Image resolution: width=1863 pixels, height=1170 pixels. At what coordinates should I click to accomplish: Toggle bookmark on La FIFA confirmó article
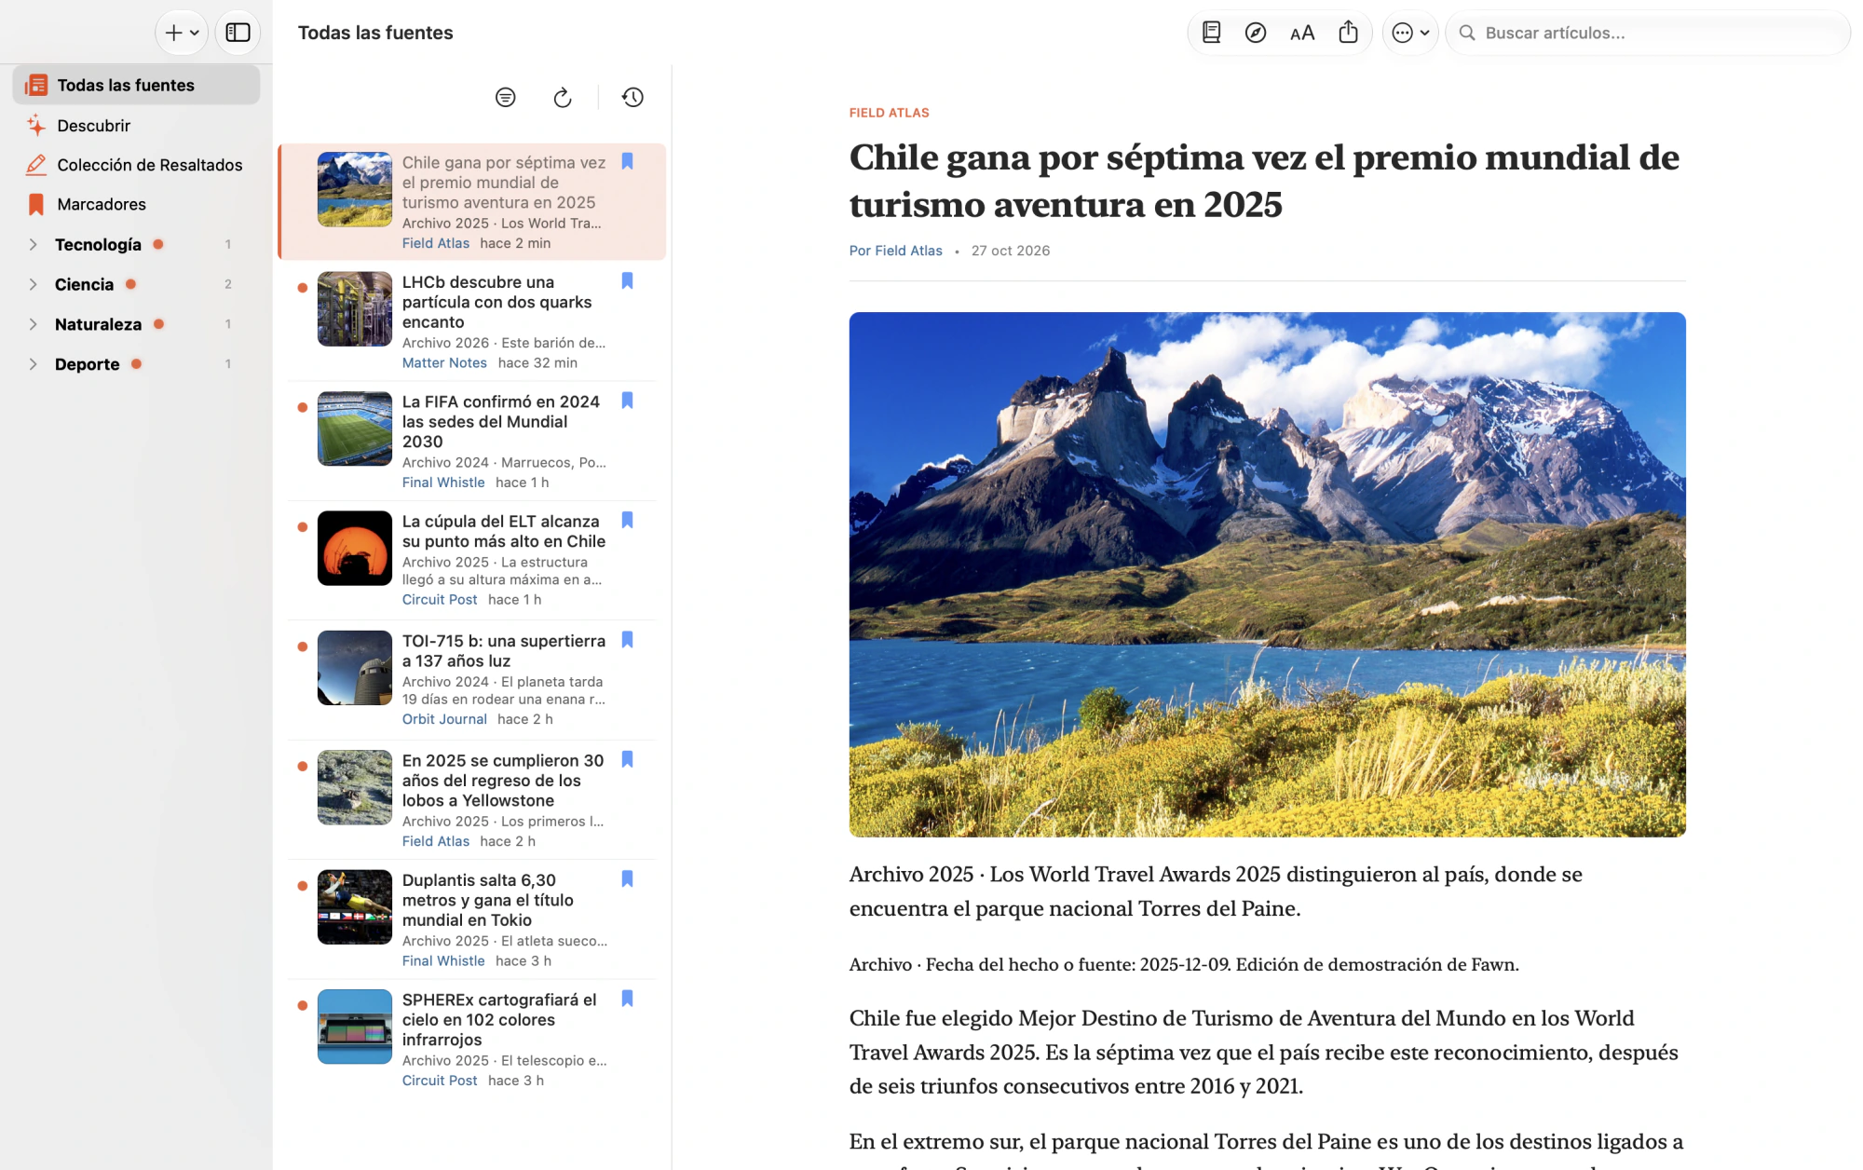tap(627, 401)
